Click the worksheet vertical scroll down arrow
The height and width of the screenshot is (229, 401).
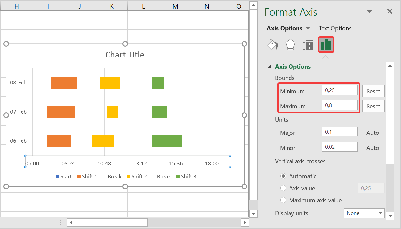[253, 213]
